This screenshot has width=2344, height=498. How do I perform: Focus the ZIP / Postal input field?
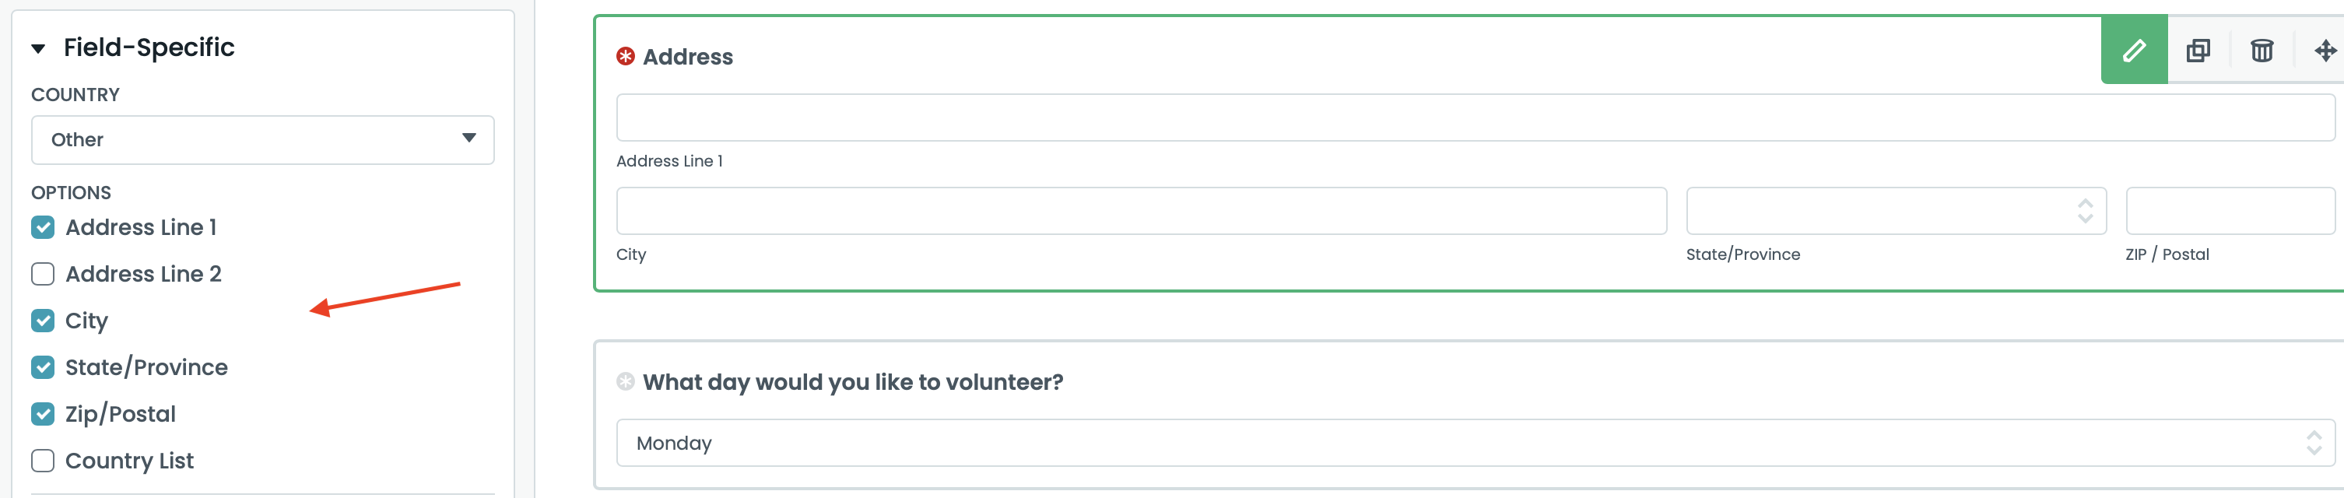[x=2230, y=211]
